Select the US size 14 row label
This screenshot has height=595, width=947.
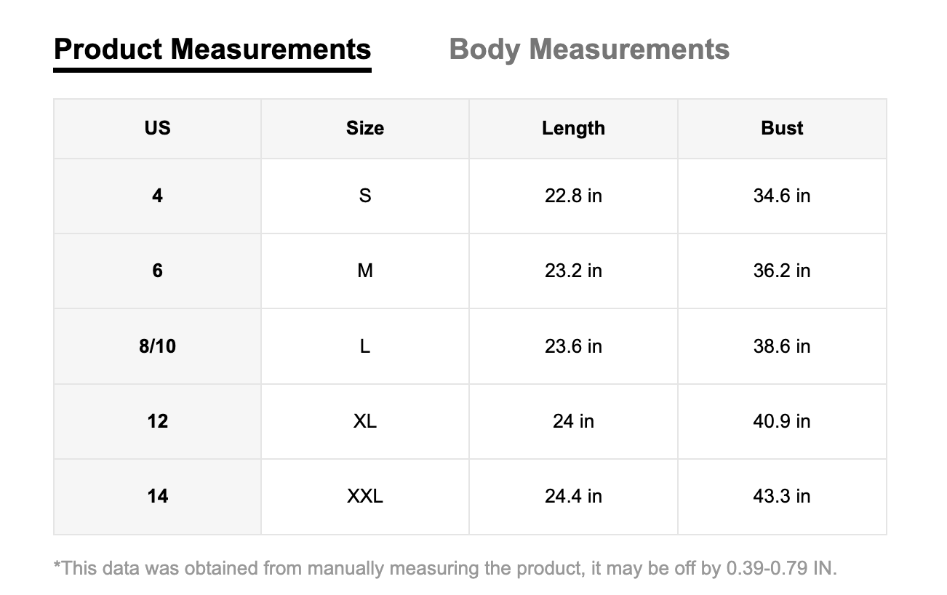[157, 496]
